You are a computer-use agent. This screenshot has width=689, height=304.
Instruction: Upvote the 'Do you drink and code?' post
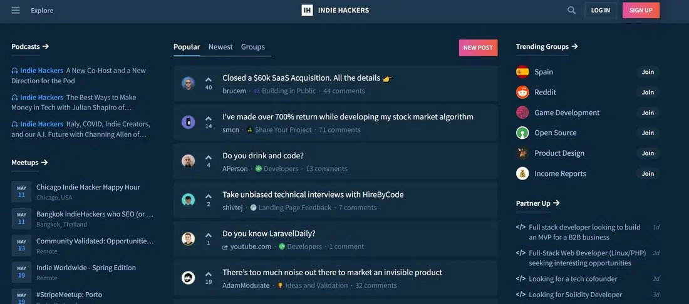[209, 158]
